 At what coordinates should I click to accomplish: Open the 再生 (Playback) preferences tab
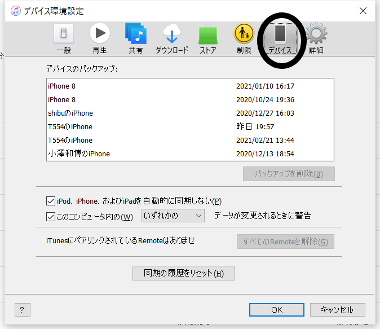pos(100,39)
